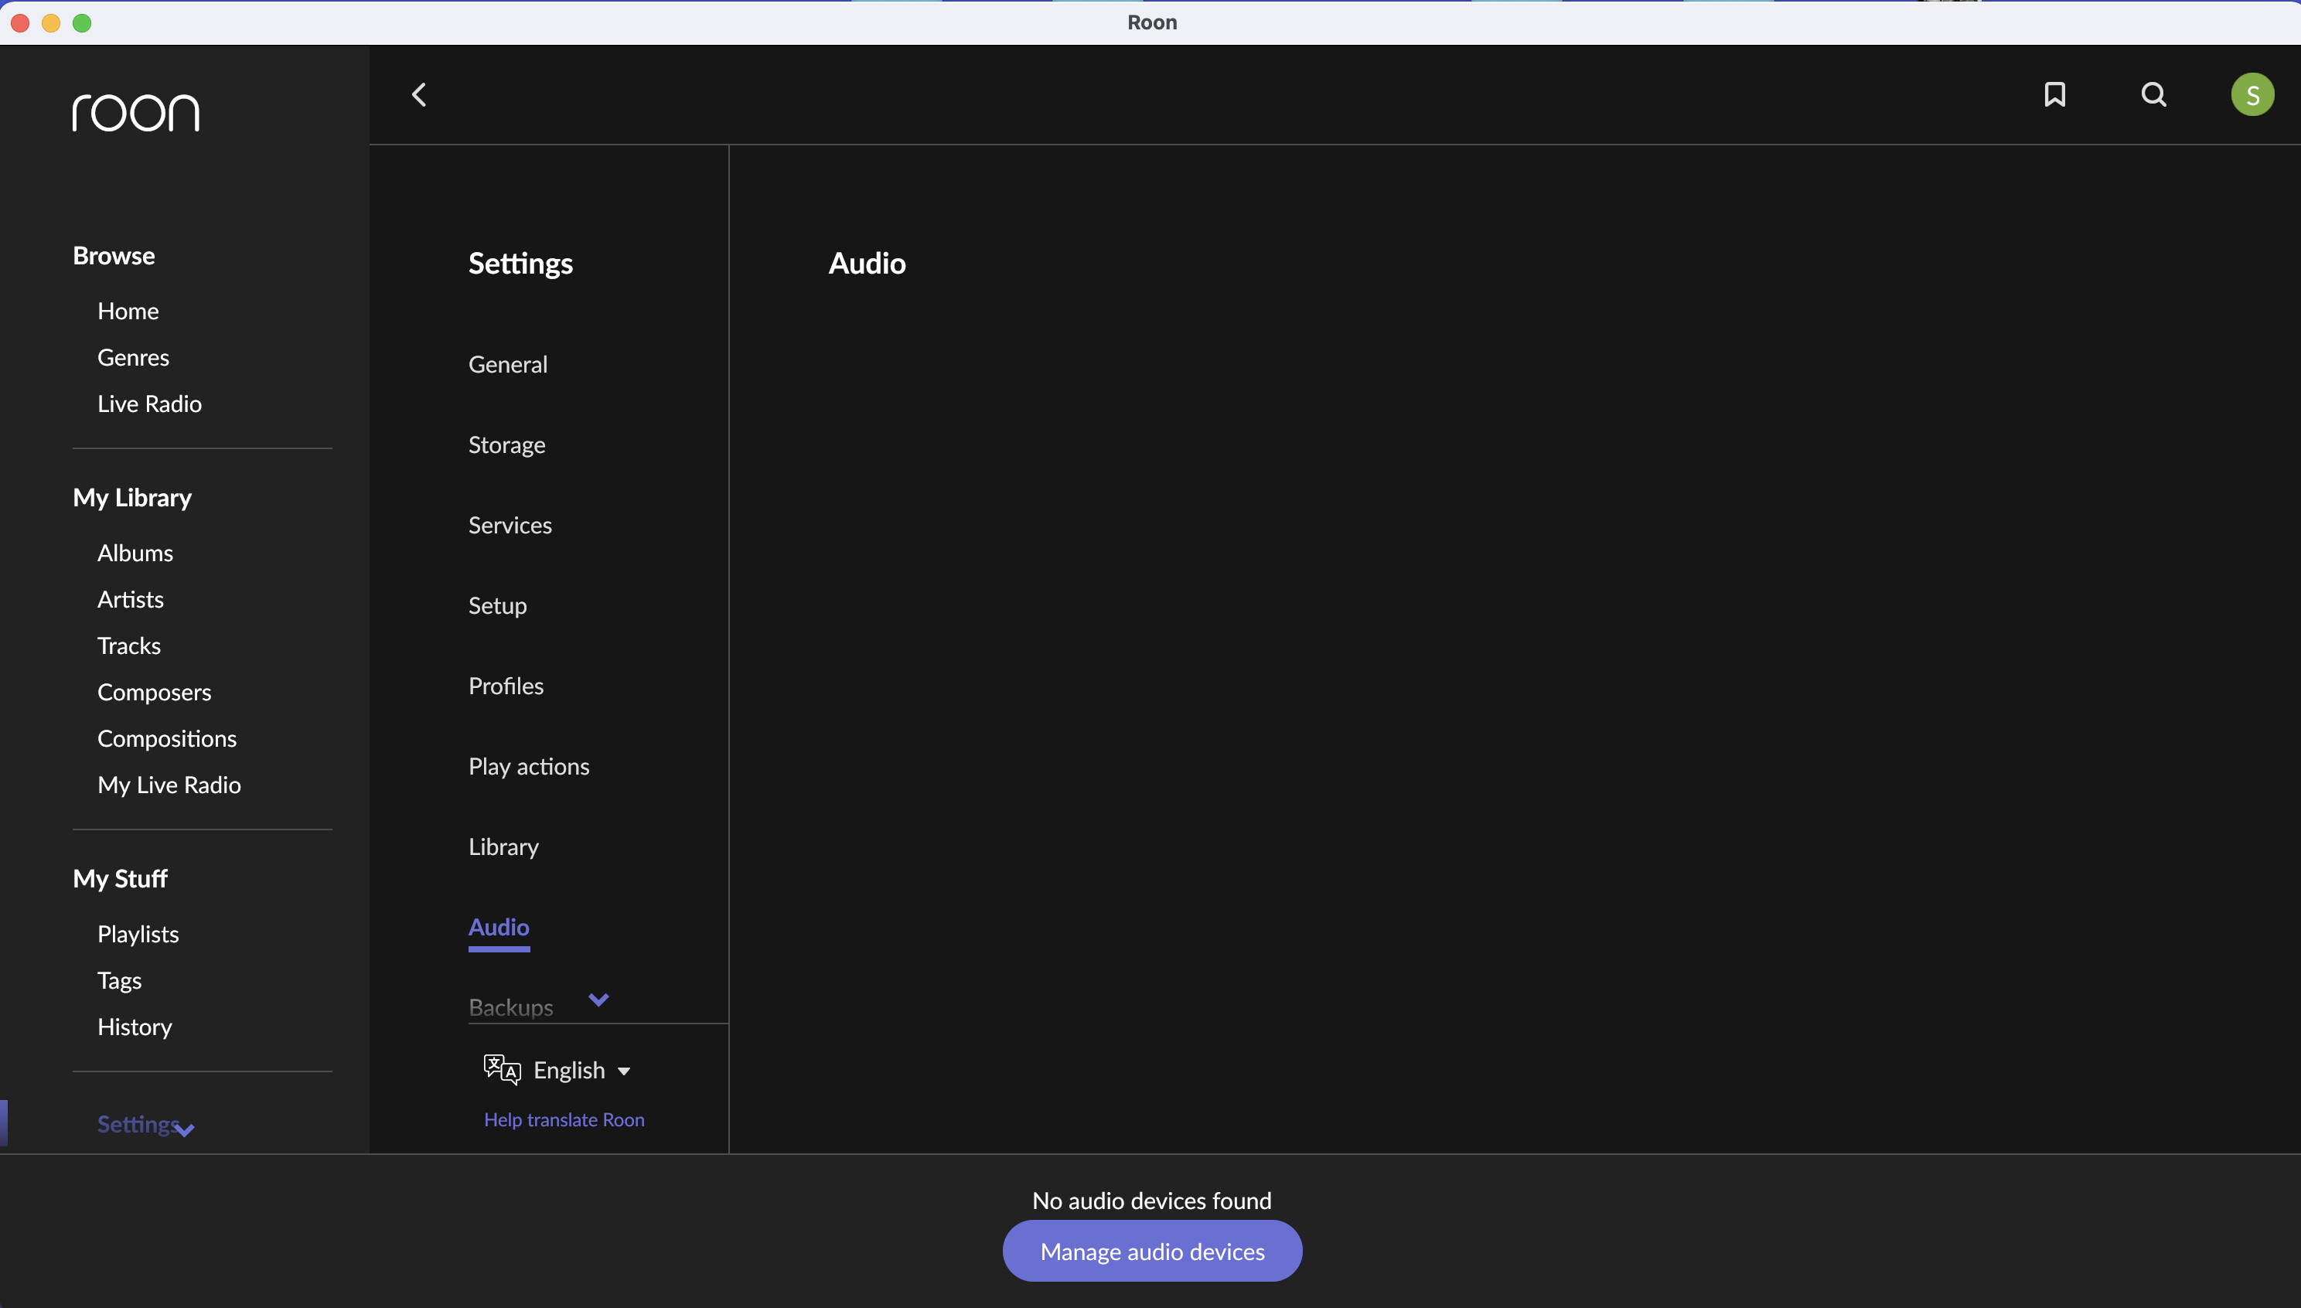Follow the Help translate Roon link
Screen dimensions: 2301x1308
point(564,1119)
